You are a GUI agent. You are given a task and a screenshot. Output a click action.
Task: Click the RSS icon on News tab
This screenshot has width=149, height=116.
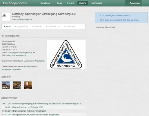[x=33, y=26]
